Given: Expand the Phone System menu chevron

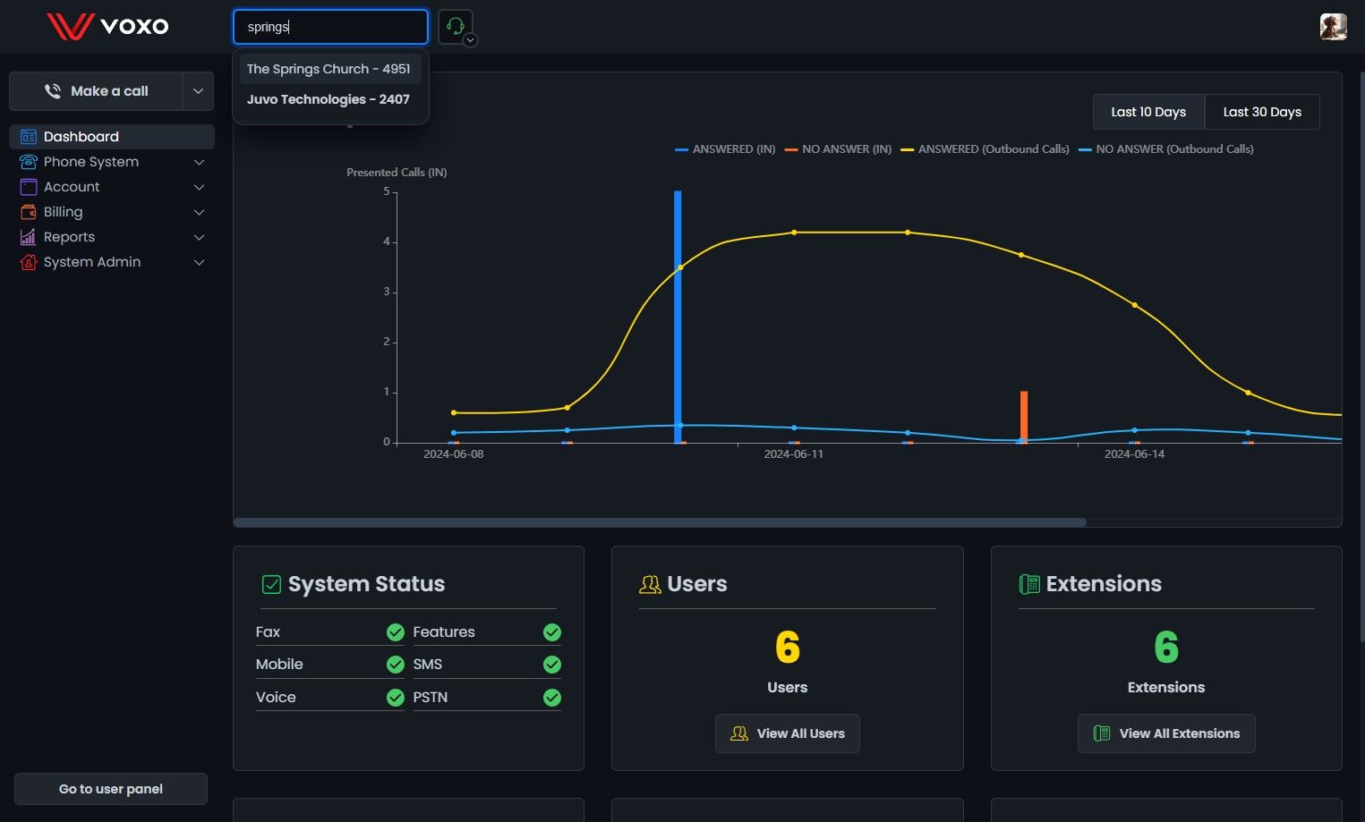Looking at the screenshot, I should coord(200,162).
